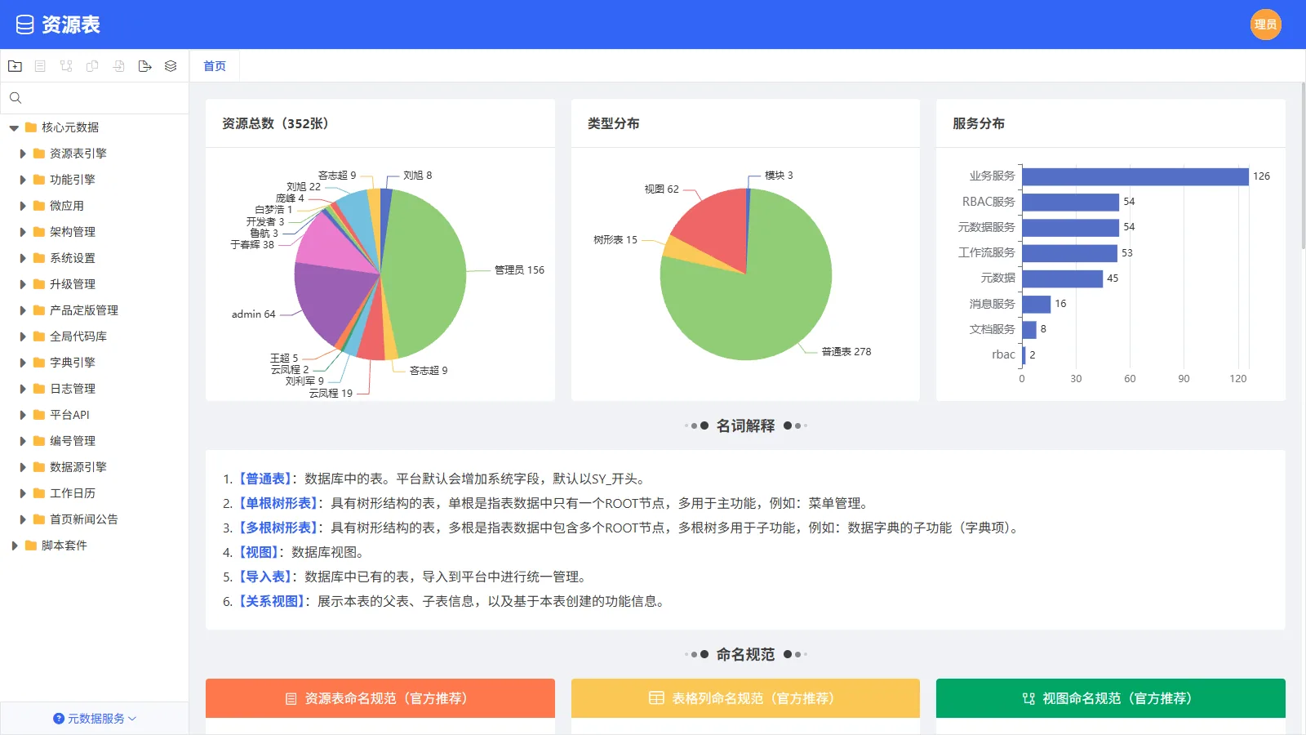Click the document icon on 资源表命名规范 card
The image size is (1306, 735).
pos(291,699)
